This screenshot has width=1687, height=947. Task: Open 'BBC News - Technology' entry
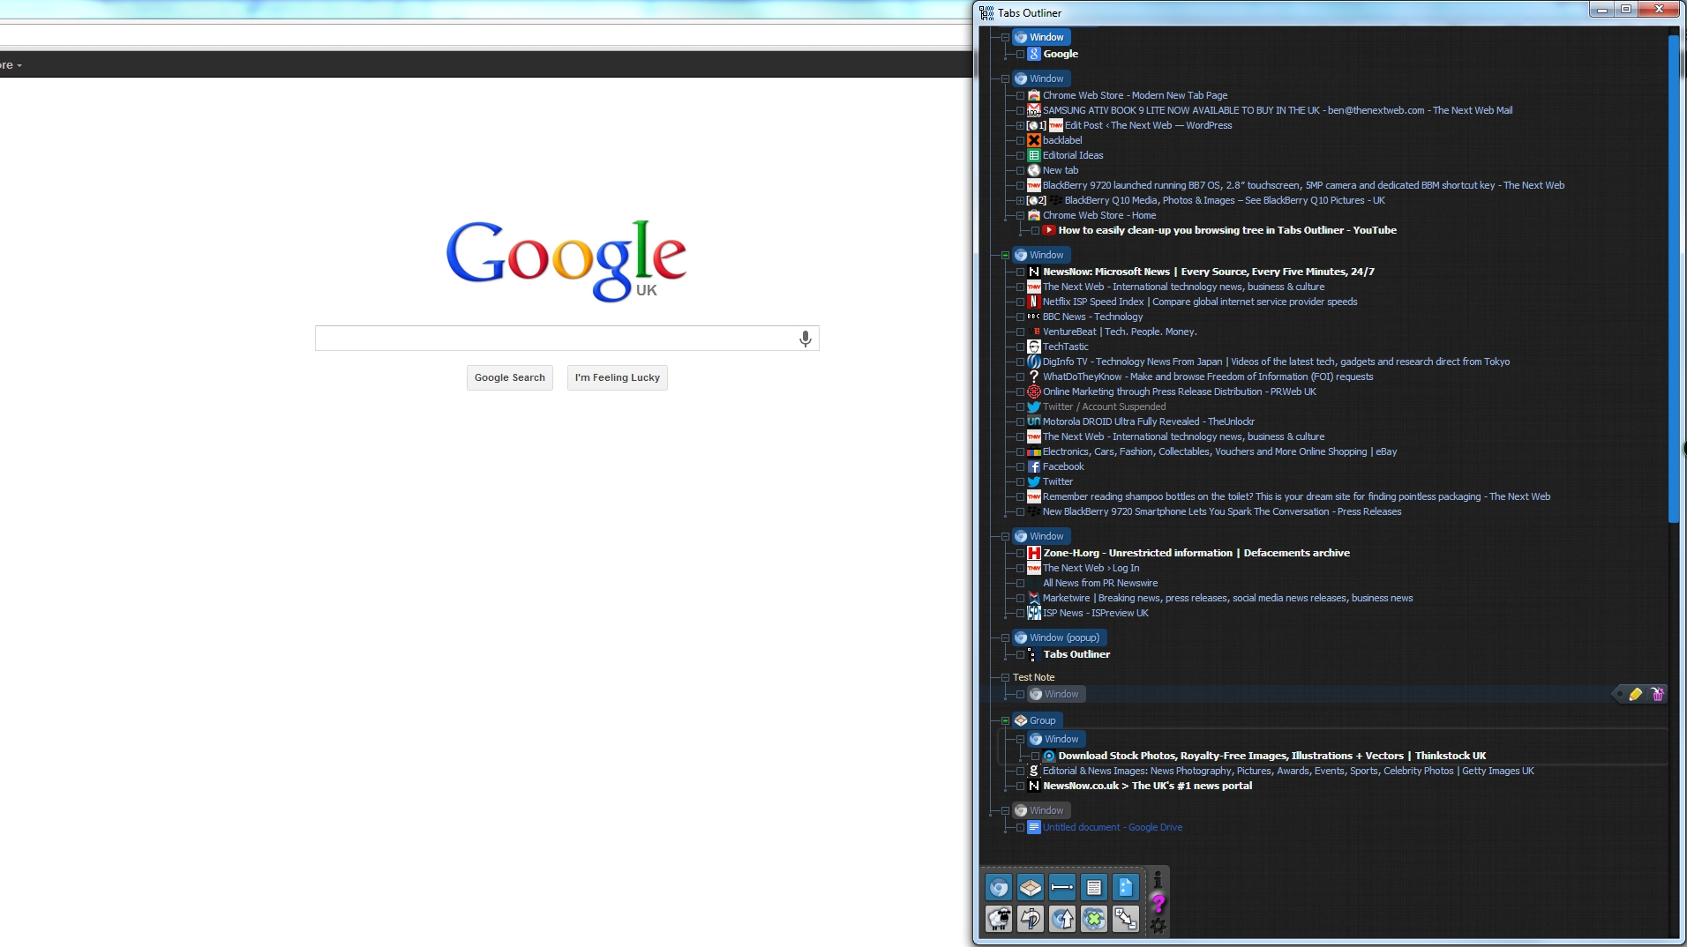point(1092,317)
